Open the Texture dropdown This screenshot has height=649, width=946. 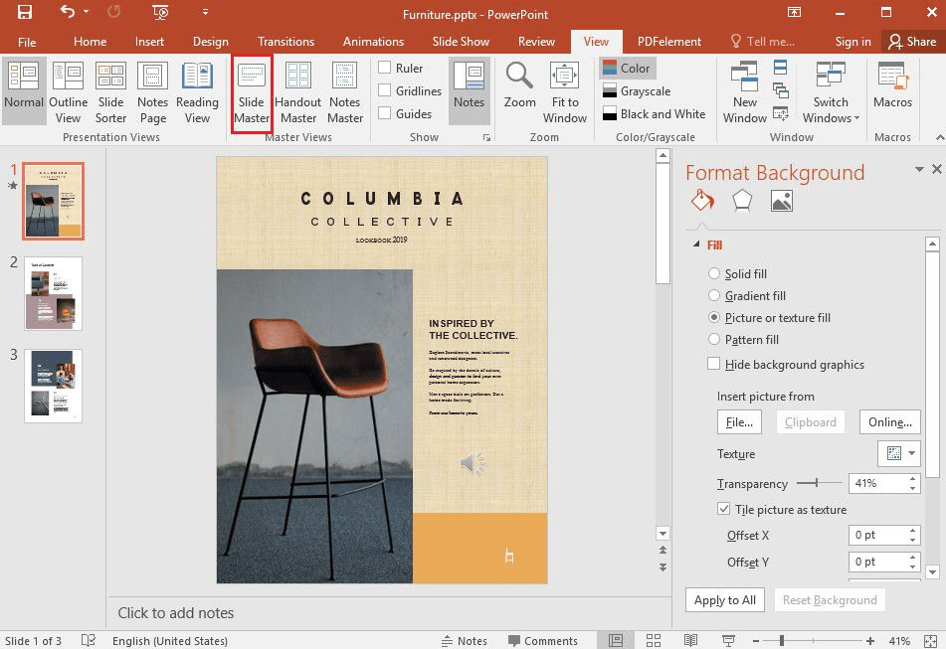[899, 453]
